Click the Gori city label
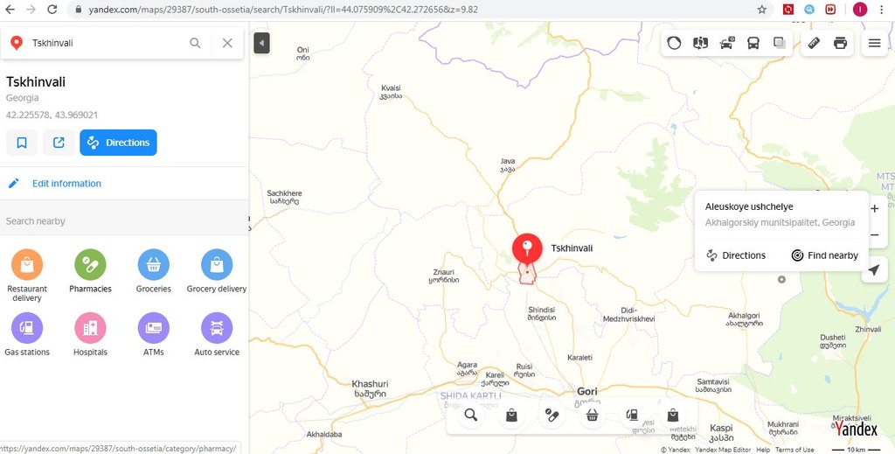 [586, 391]
